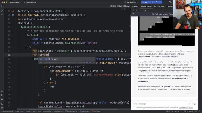This screenshot has height=113, width=202.
Task: Open the Version control dropdown
Action: pos(31,2)
